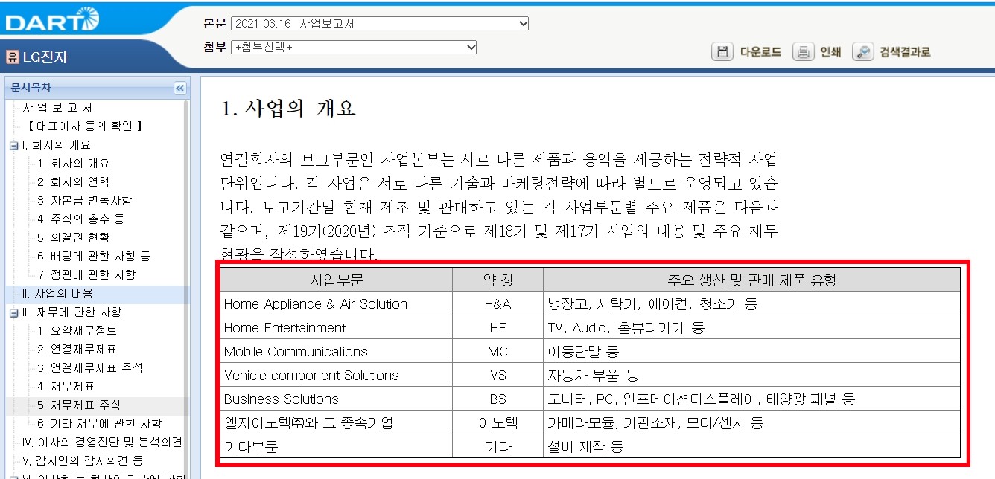995x479 pixels.
Task: Click 주요 생산 및 판매 제품 유형 header
Action: [x=751, y=280]
